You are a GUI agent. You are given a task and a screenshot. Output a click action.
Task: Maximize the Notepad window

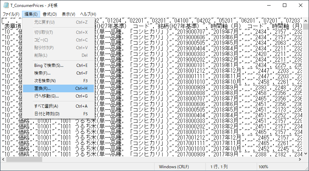click(284, 5)
